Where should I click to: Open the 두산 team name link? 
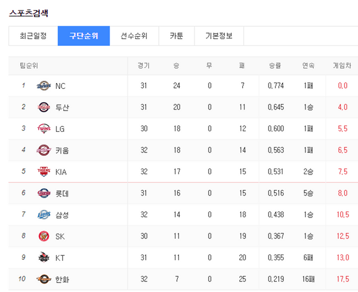coord(62,107)
